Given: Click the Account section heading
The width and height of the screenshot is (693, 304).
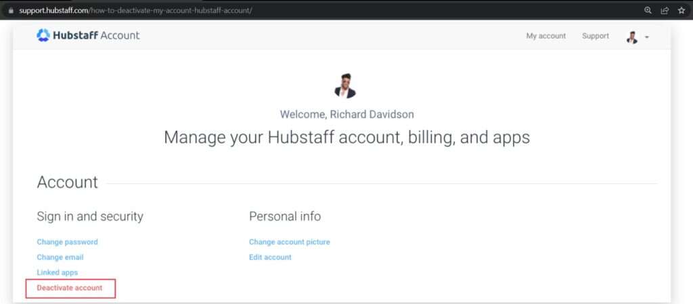Looking at the screenshot, I should (67, 182).
